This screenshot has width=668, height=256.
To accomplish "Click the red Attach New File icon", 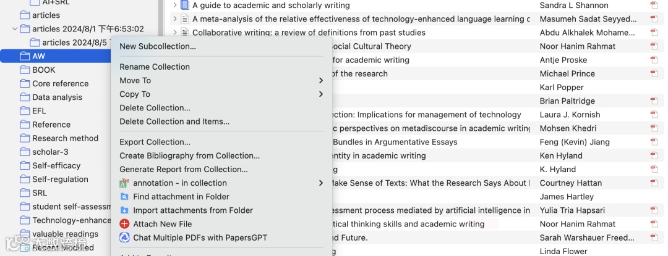I will [x=124, y=224].
